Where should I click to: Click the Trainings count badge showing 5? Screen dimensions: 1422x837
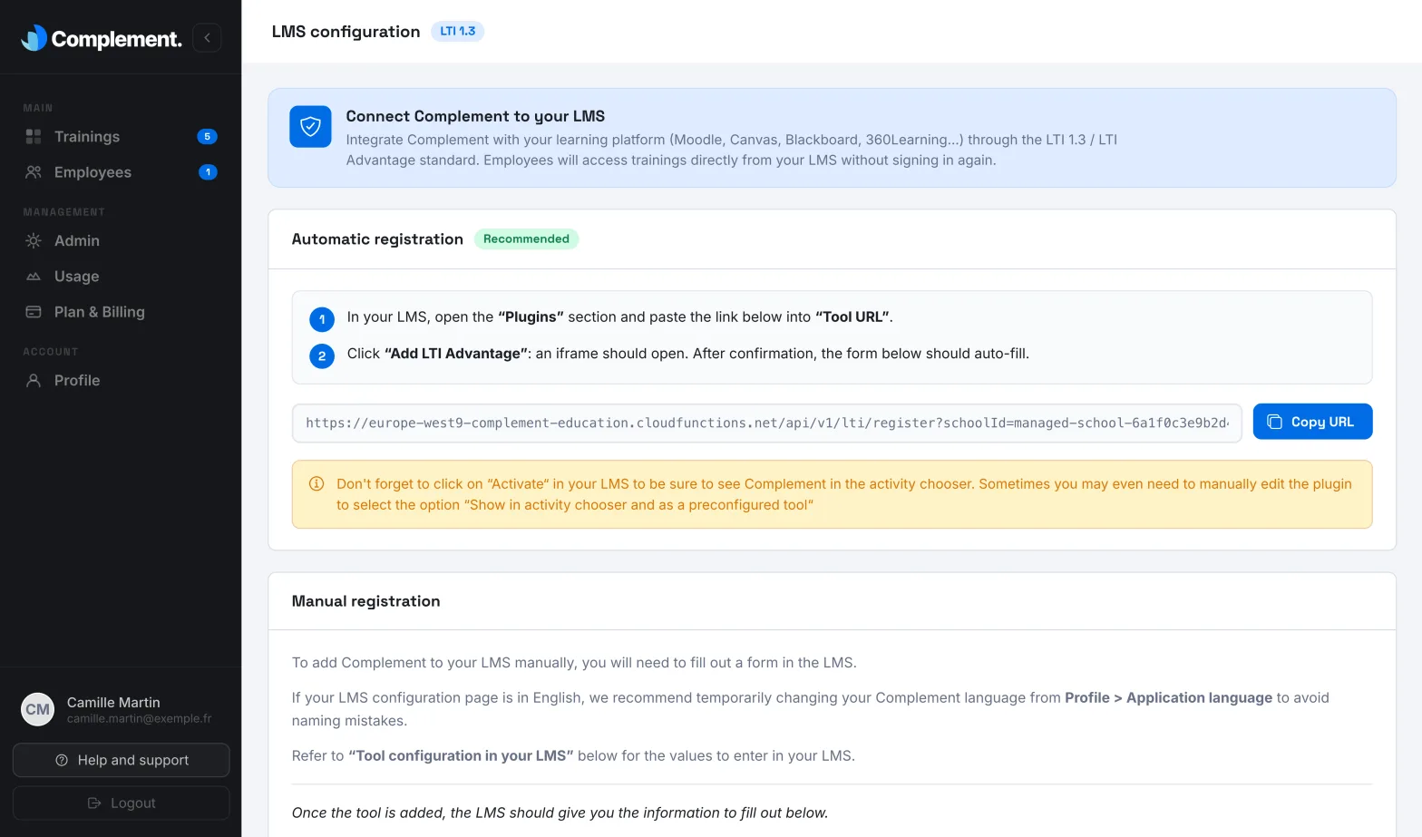[x=207, y=137]
